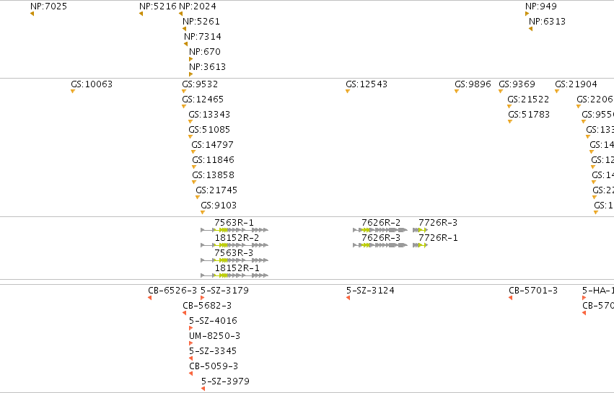Select the GS:12465 feature label
Viewport: 614px width, 393px height.
[203, 100]
